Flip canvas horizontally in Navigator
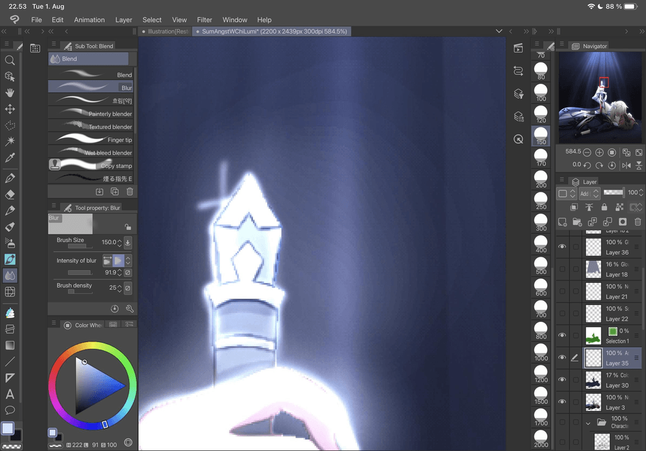Image resolution: width=646 pixels, height=451 pixels. click(626, 165)
